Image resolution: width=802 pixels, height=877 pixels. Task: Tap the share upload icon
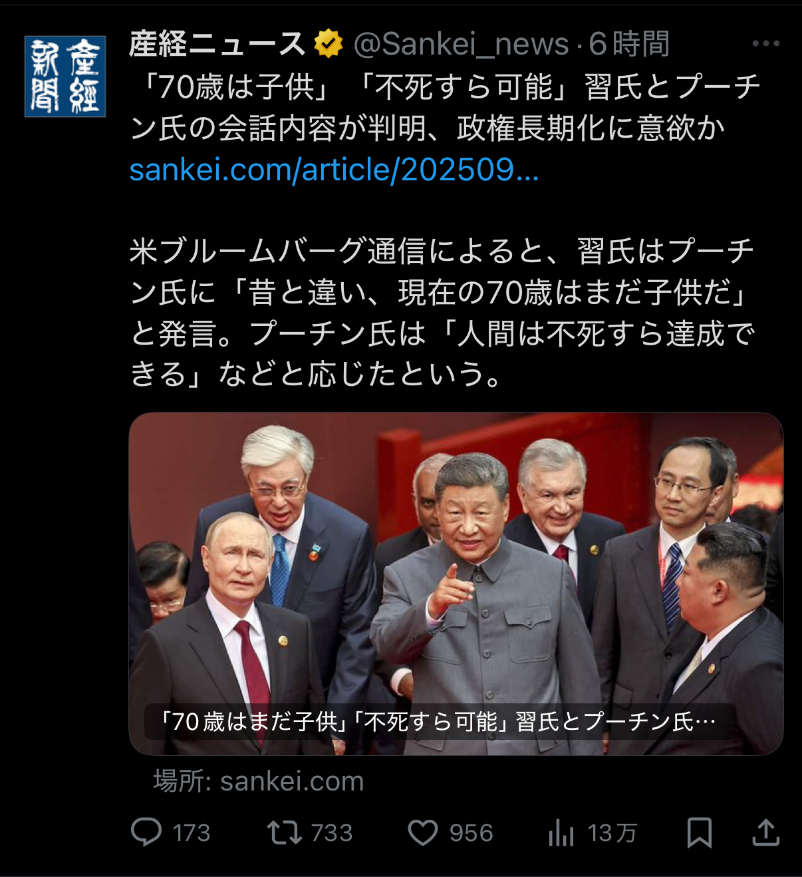click(x=765, y=832)
